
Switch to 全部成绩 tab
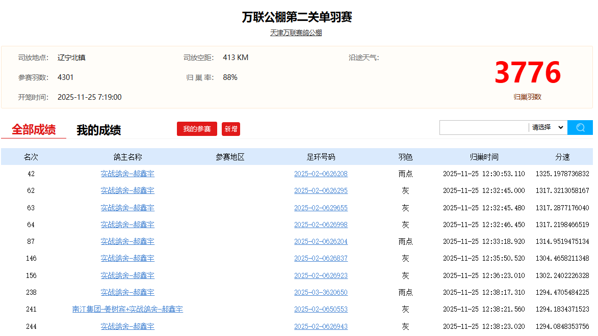coord(34,130)
